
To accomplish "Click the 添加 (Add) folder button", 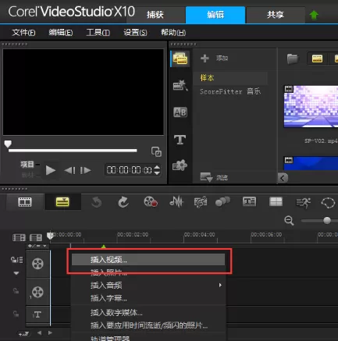I will pyautogui.click(x=215, y=58).
